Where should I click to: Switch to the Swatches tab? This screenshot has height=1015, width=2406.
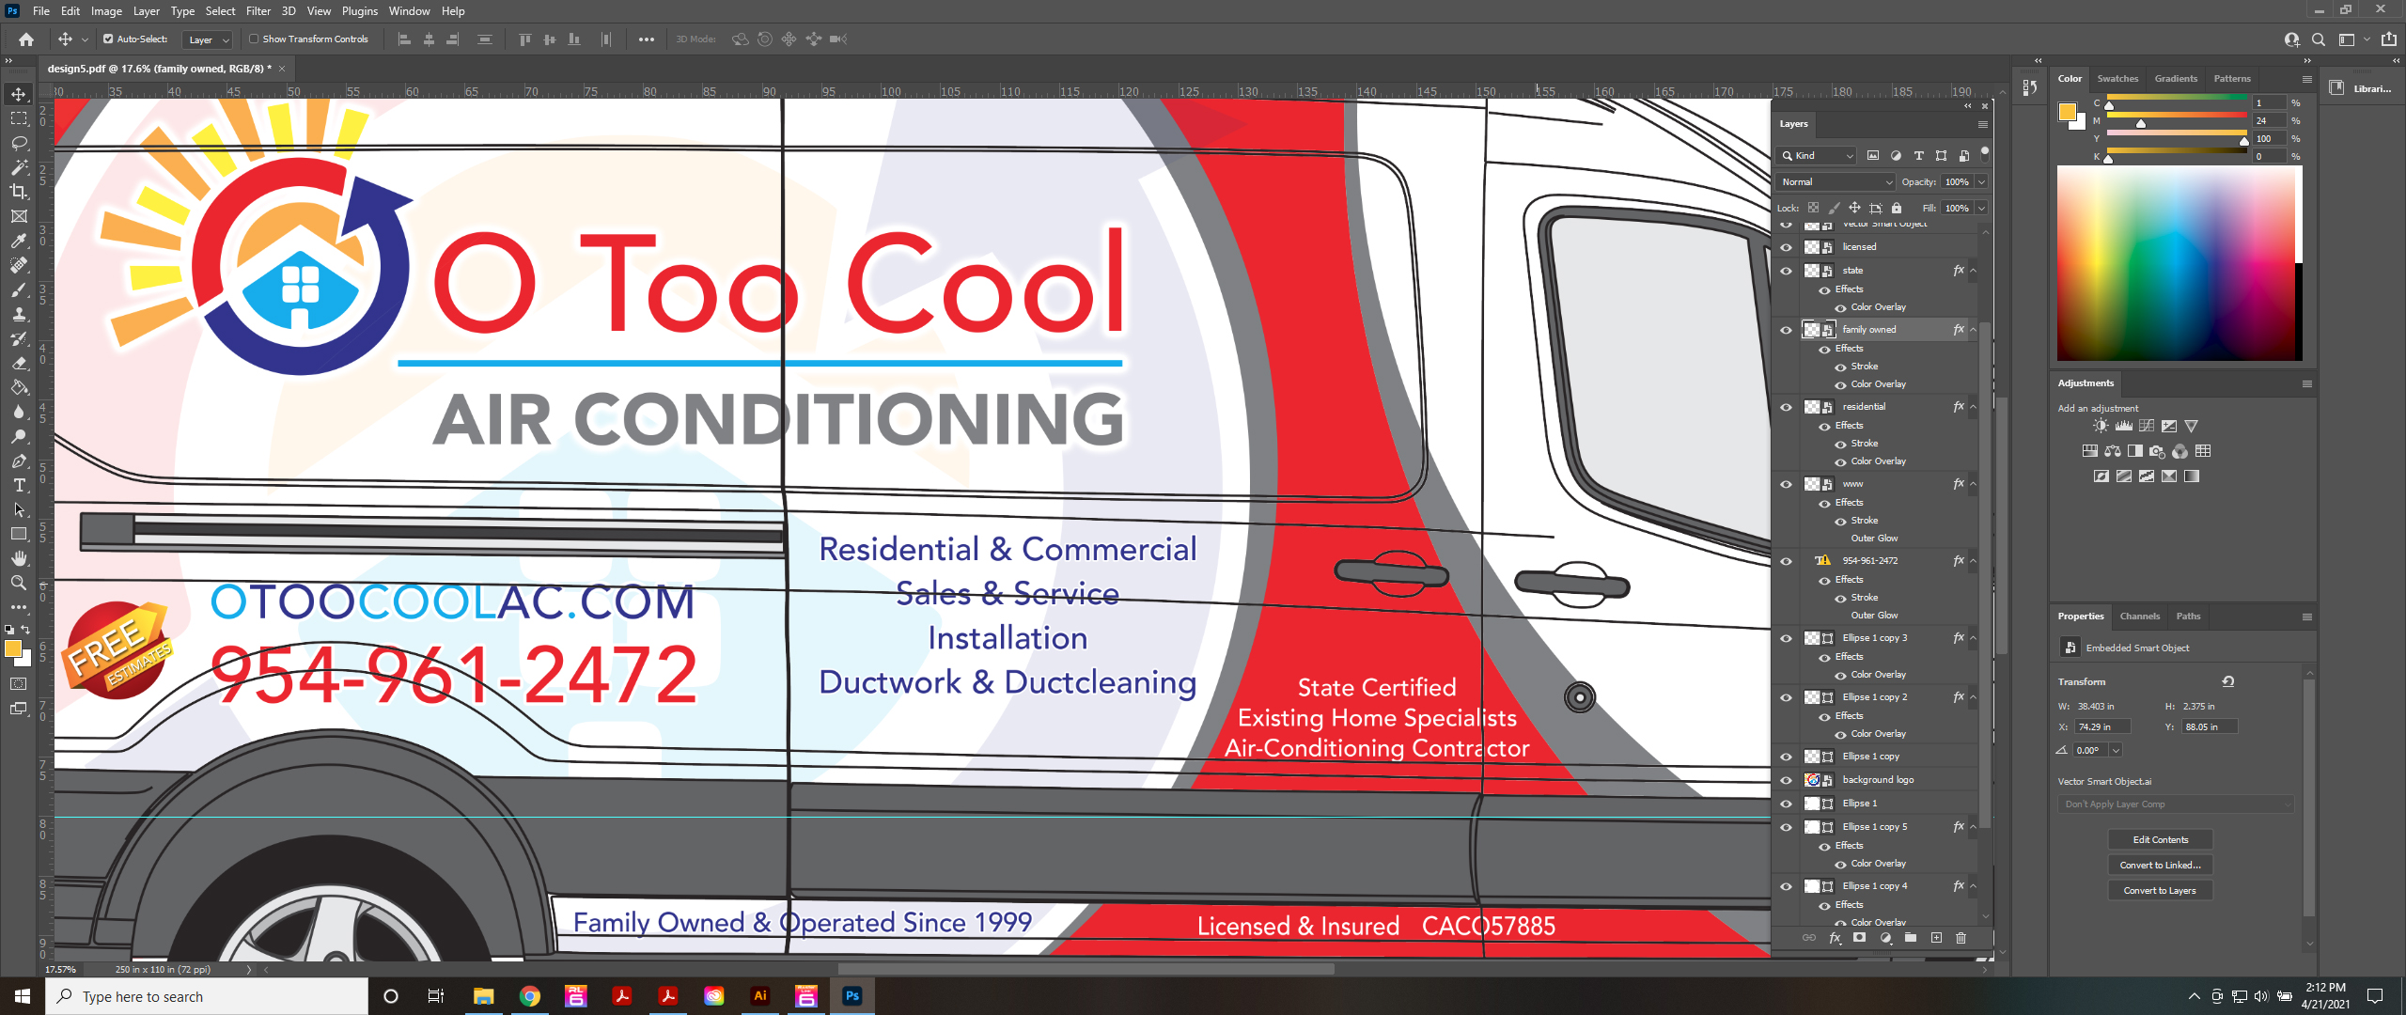pyautogui.click(x=2117, y=79)
